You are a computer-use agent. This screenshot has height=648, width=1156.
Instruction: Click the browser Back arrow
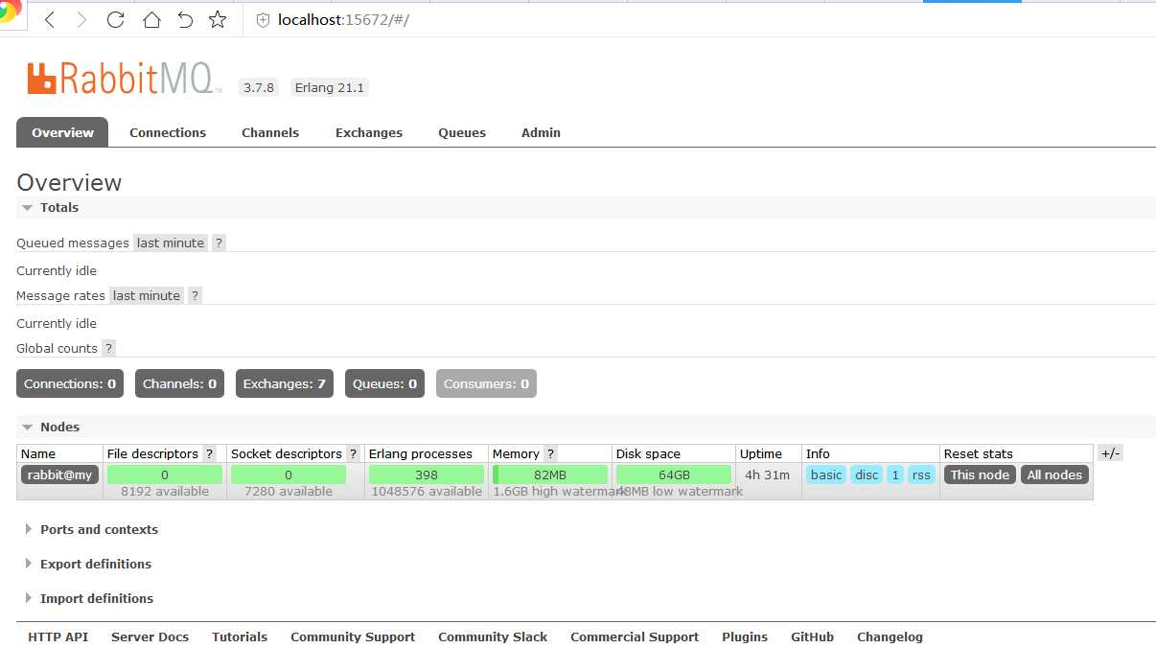[50, 20]
